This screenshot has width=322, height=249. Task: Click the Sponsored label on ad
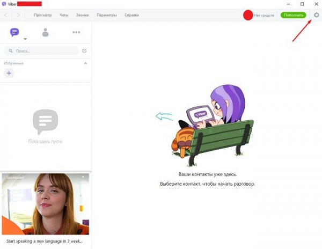15,177
